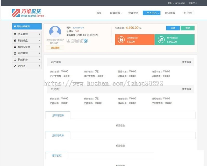207x166 pixels.
Task: Click the 我的积分 sidebar label
Action: [23, 59]
